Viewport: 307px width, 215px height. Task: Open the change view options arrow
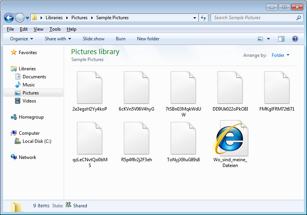pyautogui.click(x=268, y=39)
